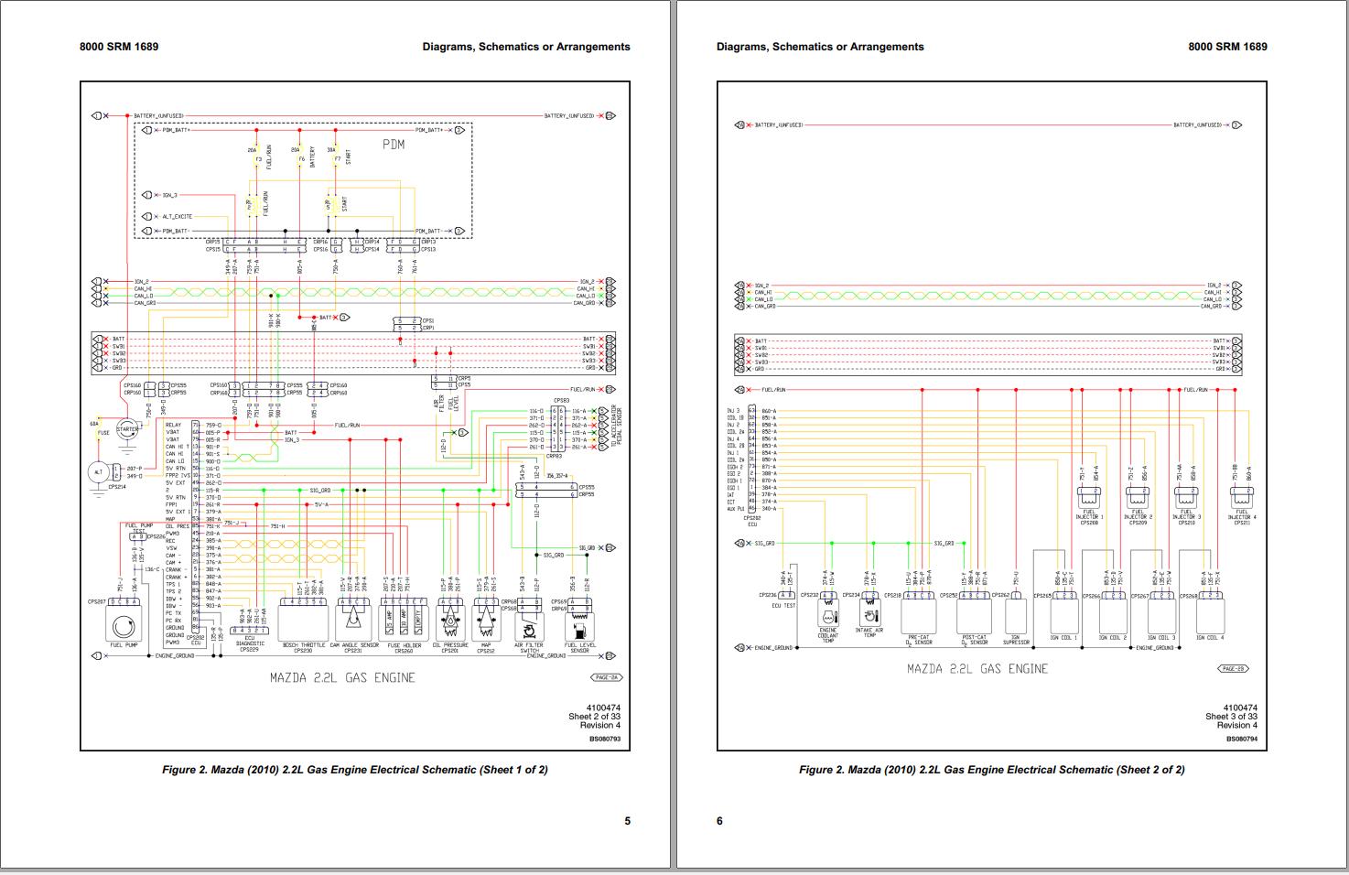This screenshot has height=875, width=1349.
Task: Click the "5V-A" wire label
Action: tap(321, 505)
